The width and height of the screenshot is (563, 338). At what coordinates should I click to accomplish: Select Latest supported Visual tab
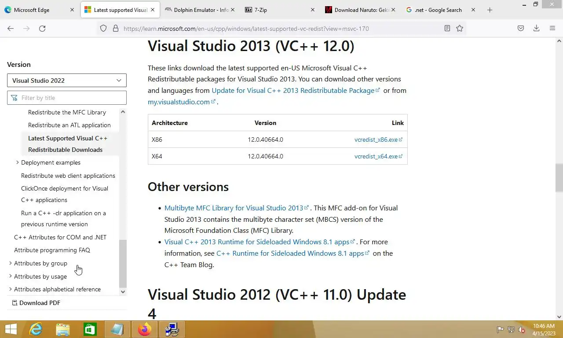coord(121,10)
